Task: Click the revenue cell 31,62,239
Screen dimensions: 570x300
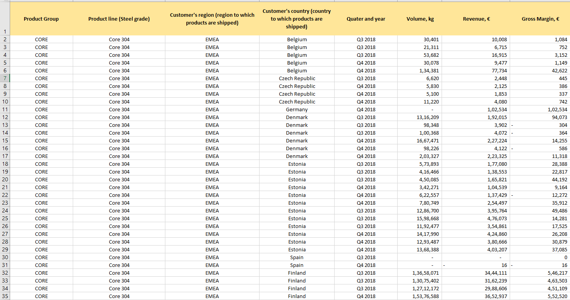Action: click(x=476, y=281)
